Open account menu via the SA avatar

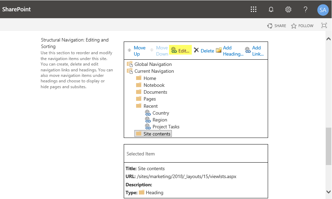click(x=322, y=10)
